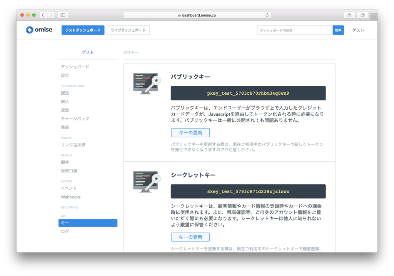Click キーの更新 under public key
Image resolution: width=394 pixels, height=276 pixels.
click(190, 133)
